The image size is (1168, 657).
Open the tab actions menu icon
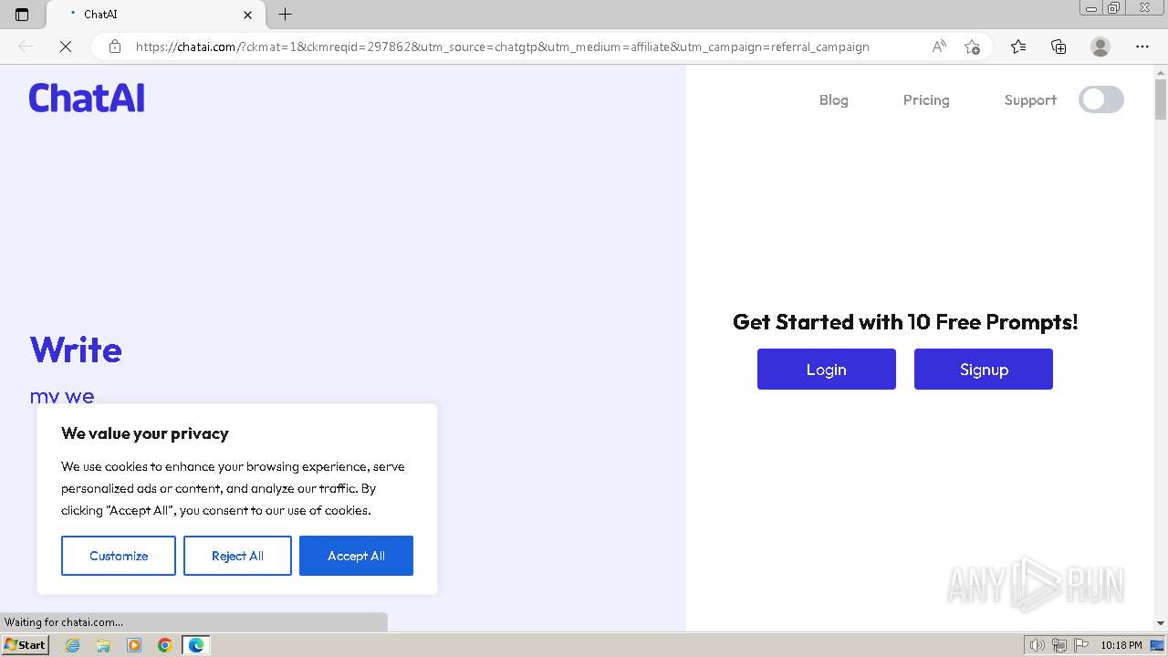click(22, 15)
